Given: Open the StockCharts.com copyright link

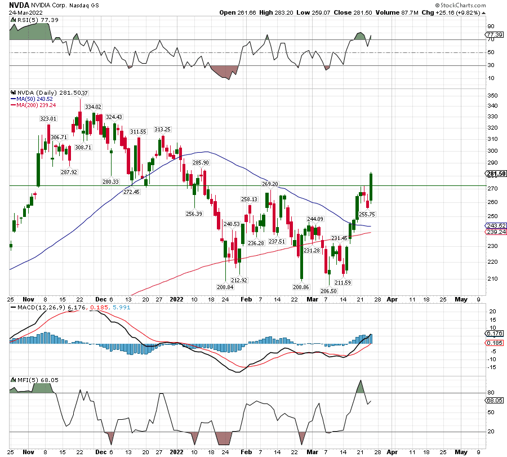Looking at the screenshot, I should click(x=460, y=5).
